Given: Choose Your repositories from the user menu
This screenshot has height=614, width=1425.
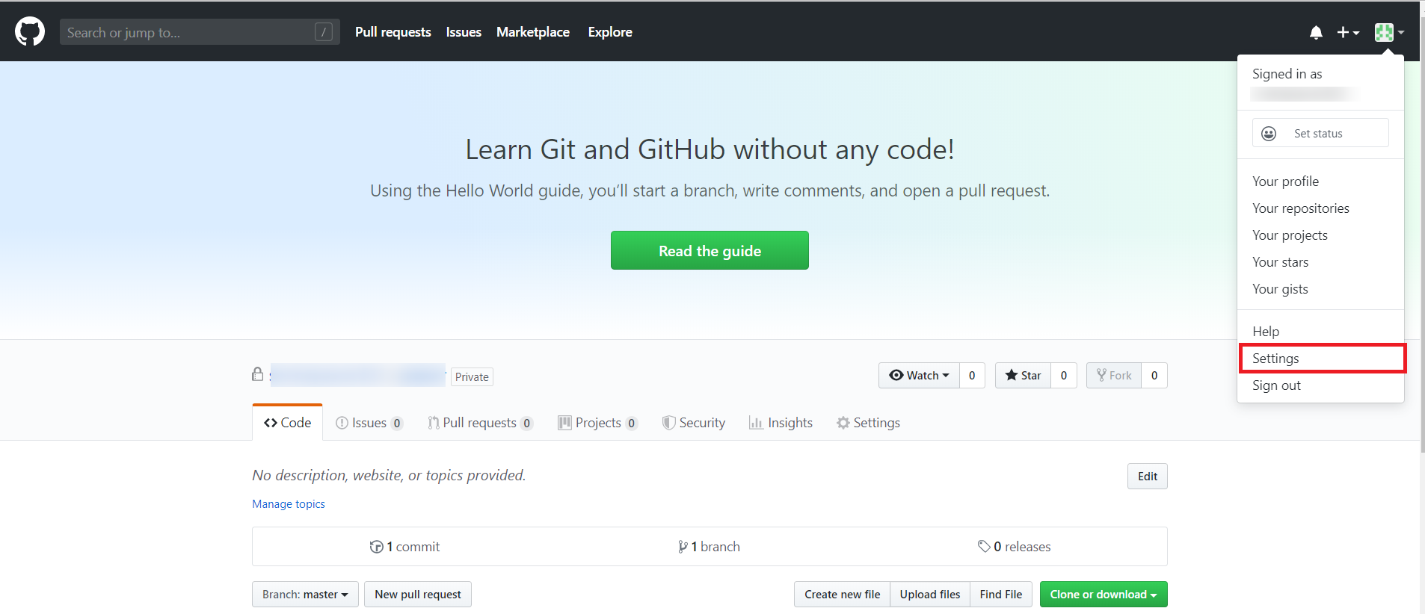Looking at the screenshot, I should click(x=1320, y=208).
